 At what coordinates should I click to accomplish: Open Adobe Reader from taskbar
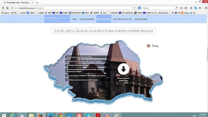[98, 115]
